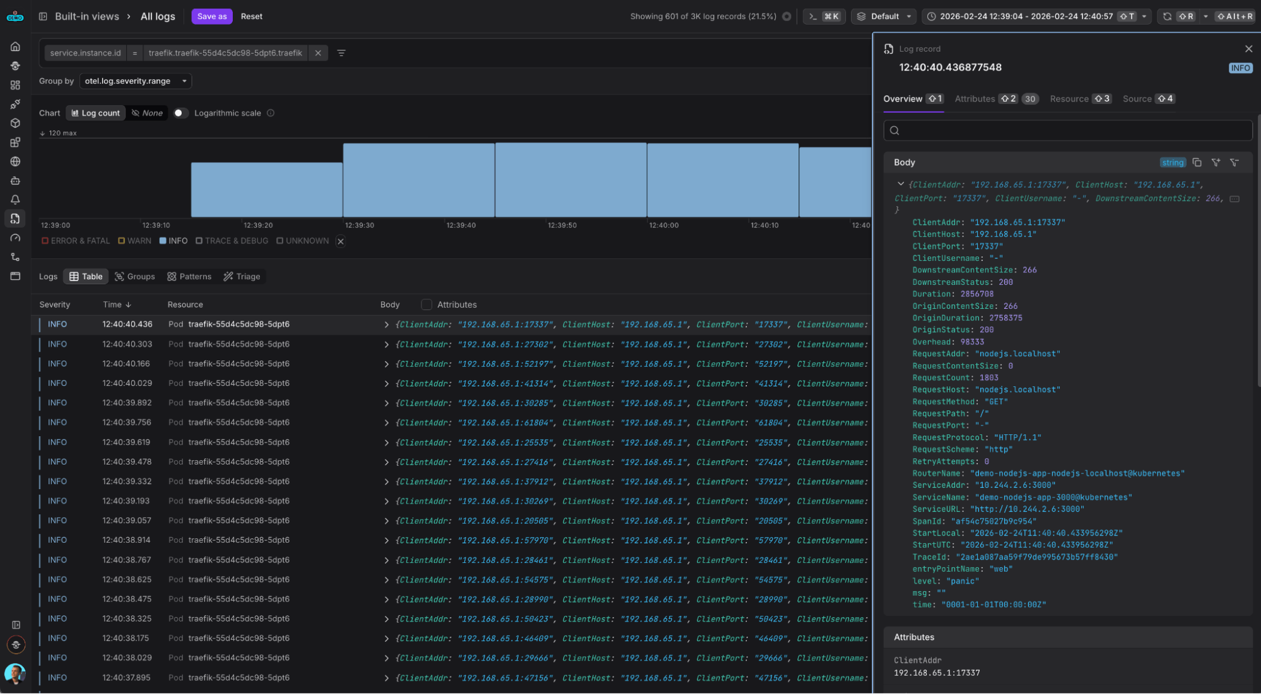Open the time range picker dropdown
Image resolution: width=1261 pixels, height=694 pixels.
click(x=1036, y=16)
